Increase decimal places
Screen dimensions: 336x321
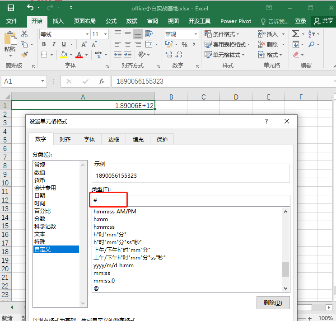168,55
